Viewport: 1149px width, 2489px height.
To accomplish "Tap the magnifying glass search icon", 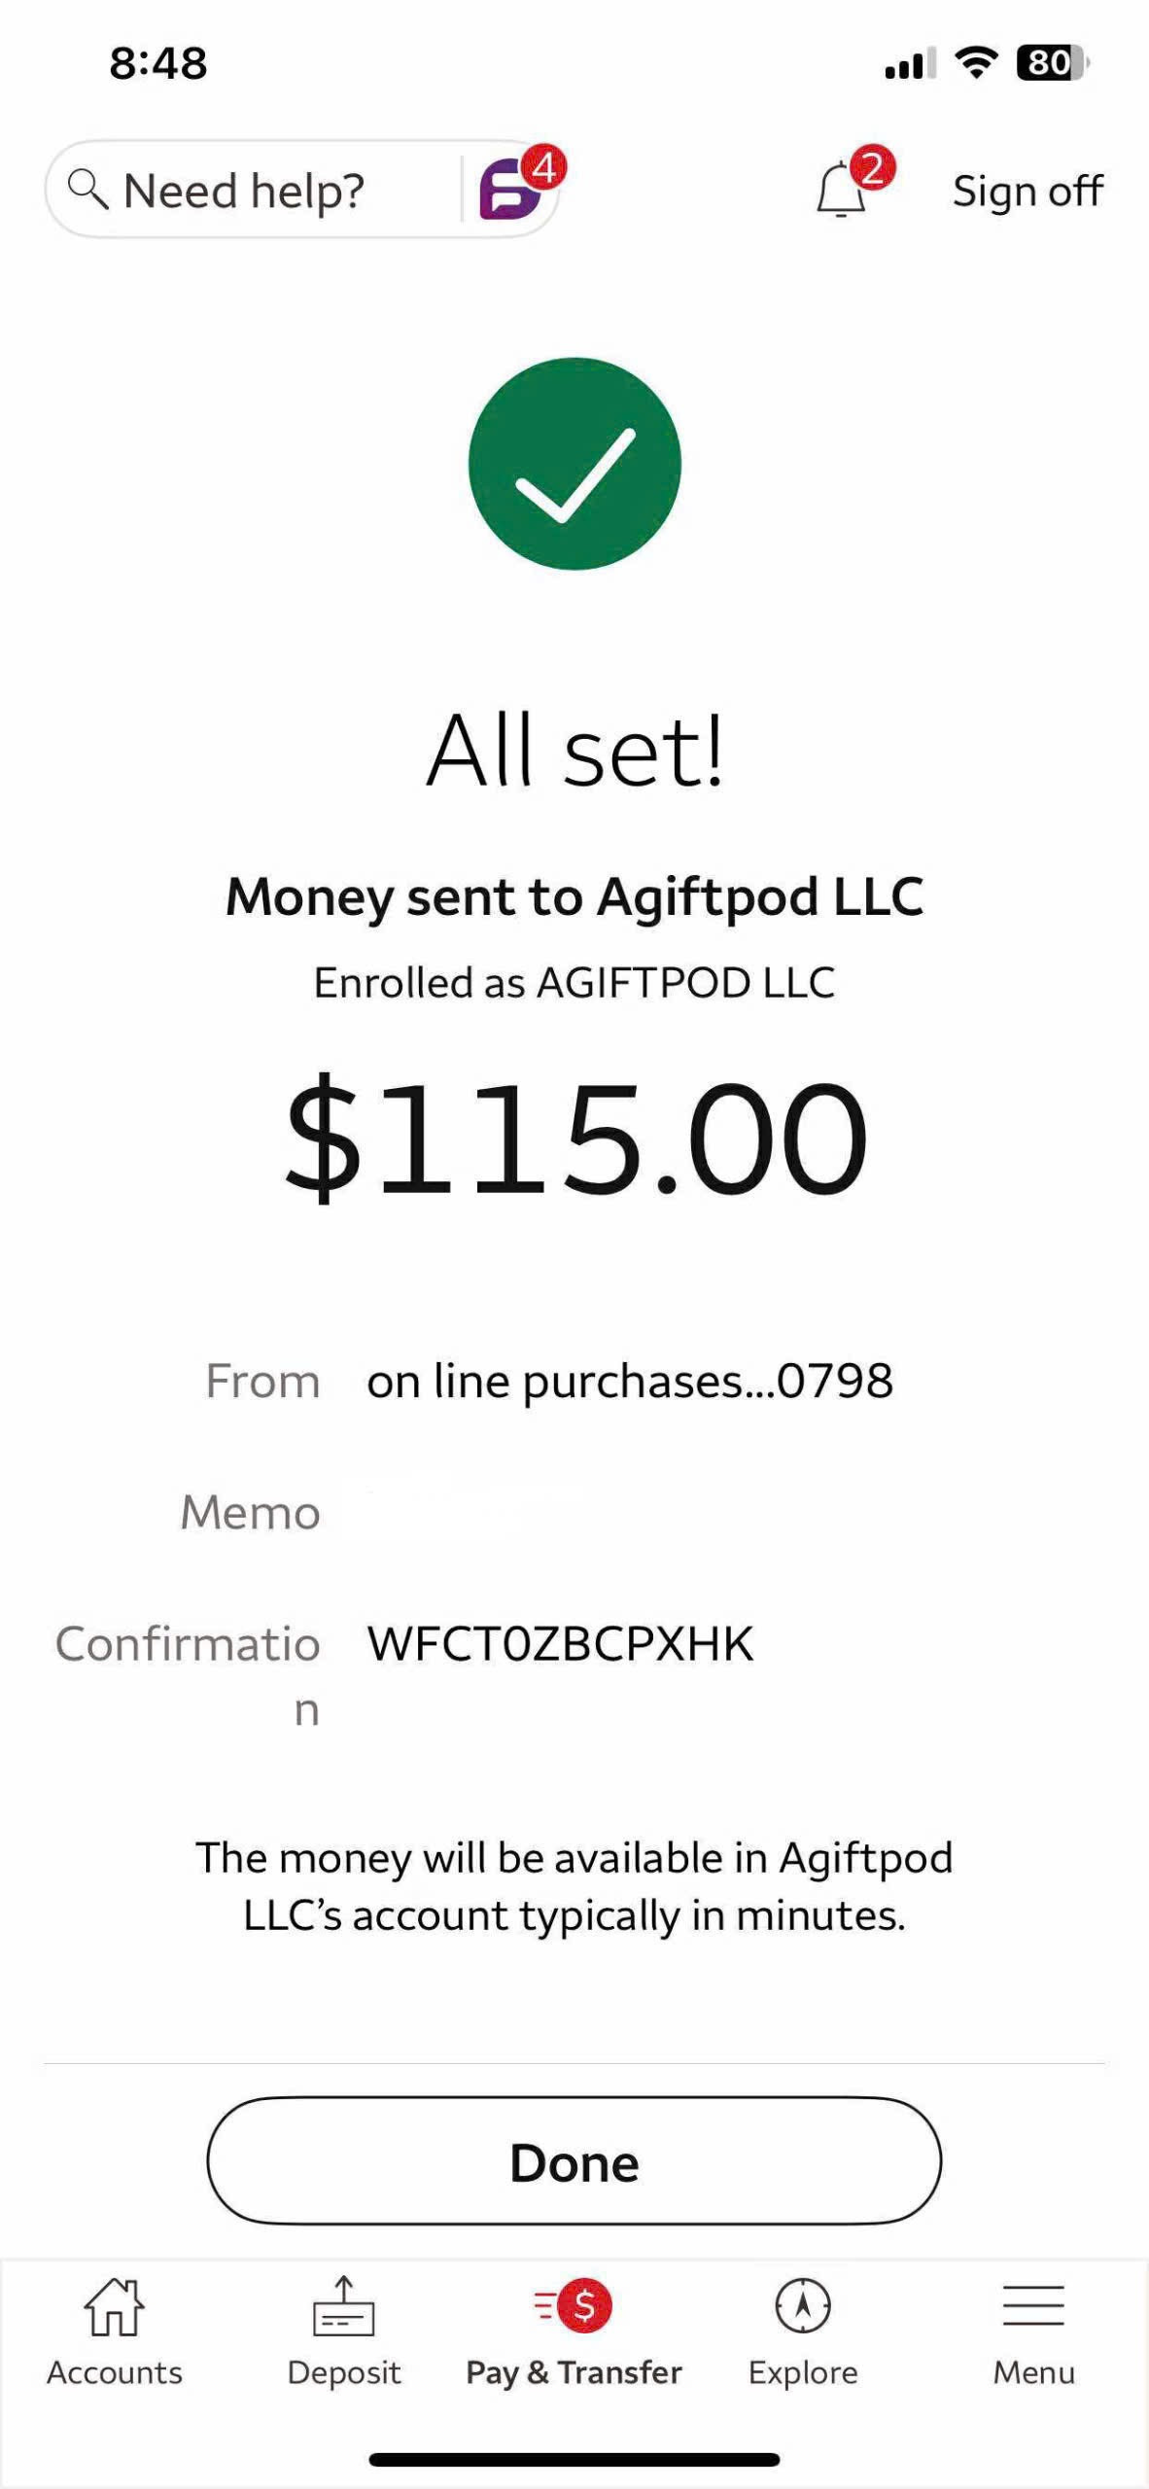I will 87,189.
